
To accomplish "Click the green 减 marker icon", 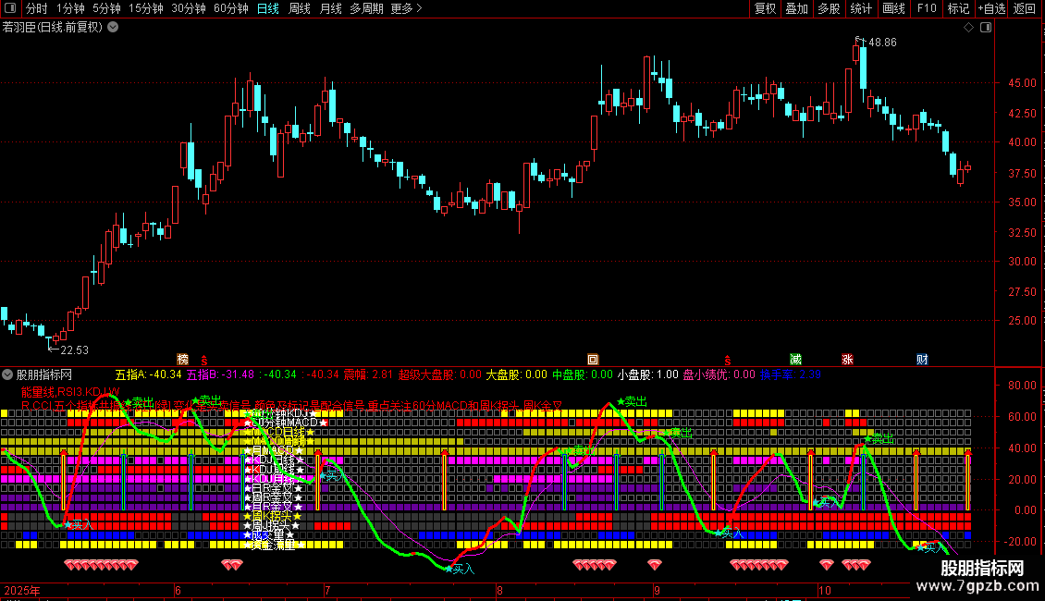I will 795,359.
